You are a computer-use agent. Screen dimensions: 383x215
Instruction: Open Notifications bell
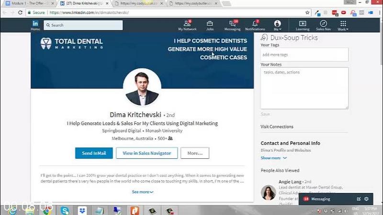tap(255, 25)
